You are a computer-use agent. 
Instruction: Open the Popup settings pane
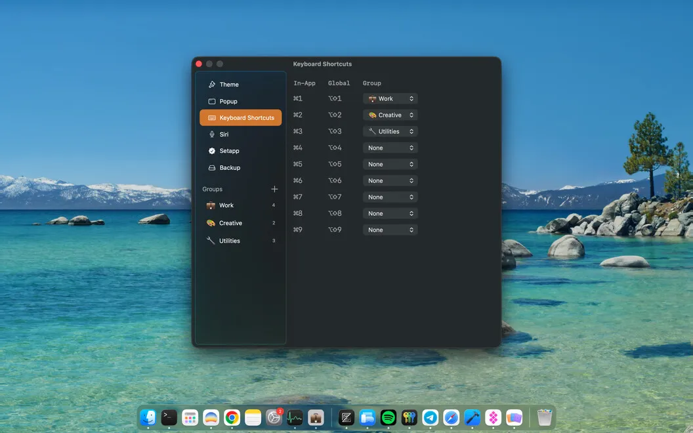point(240,101)
